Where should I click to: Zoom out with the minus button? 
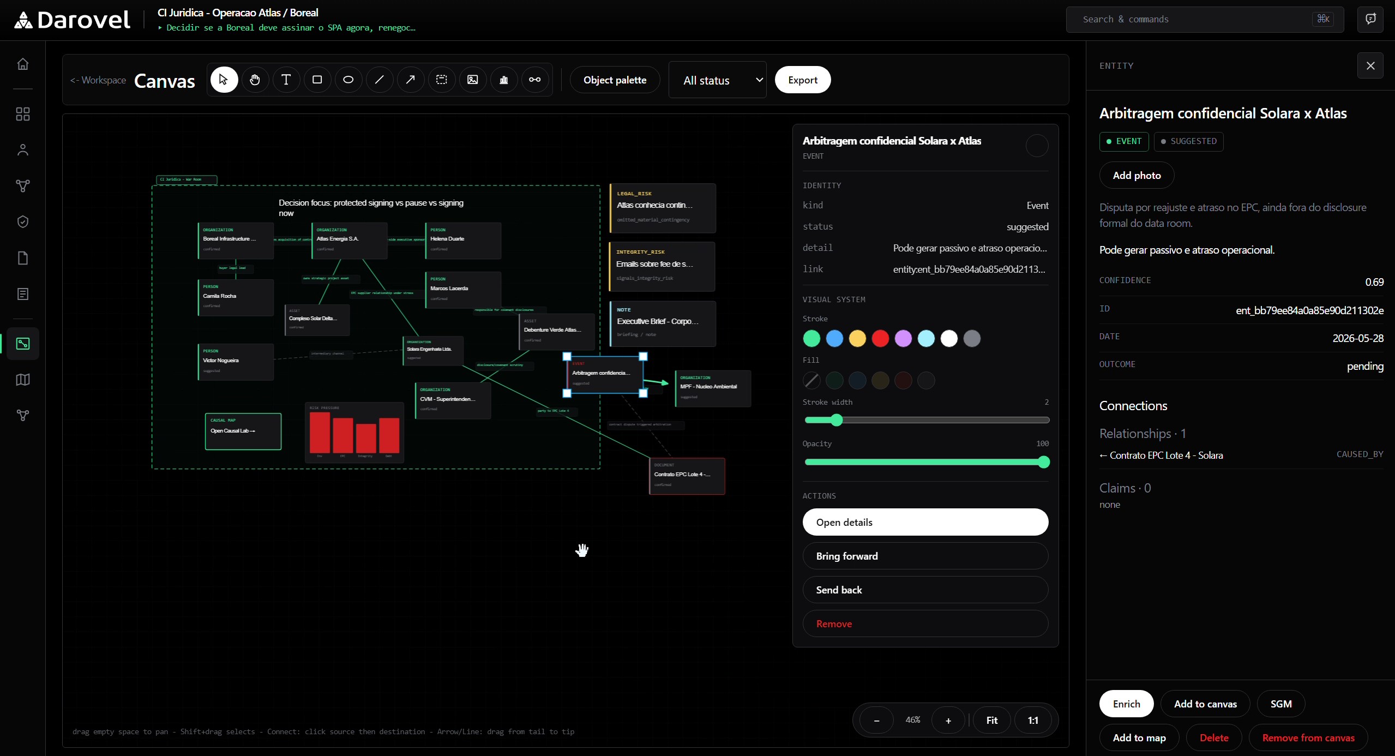pyautogui.click(x=876, y=720)
